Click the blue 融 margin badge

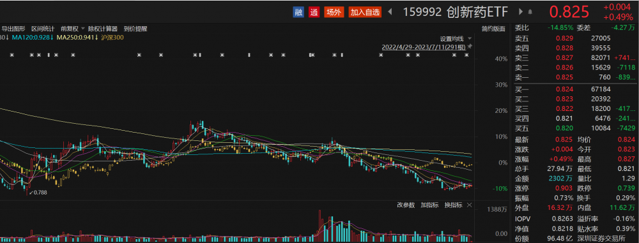[298, 12]
